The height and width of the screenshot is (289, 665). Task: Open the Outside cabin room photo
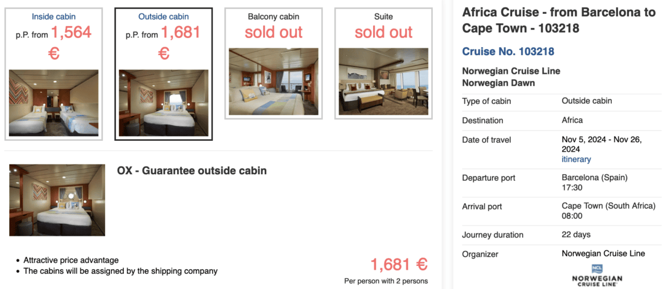point(163,102)
